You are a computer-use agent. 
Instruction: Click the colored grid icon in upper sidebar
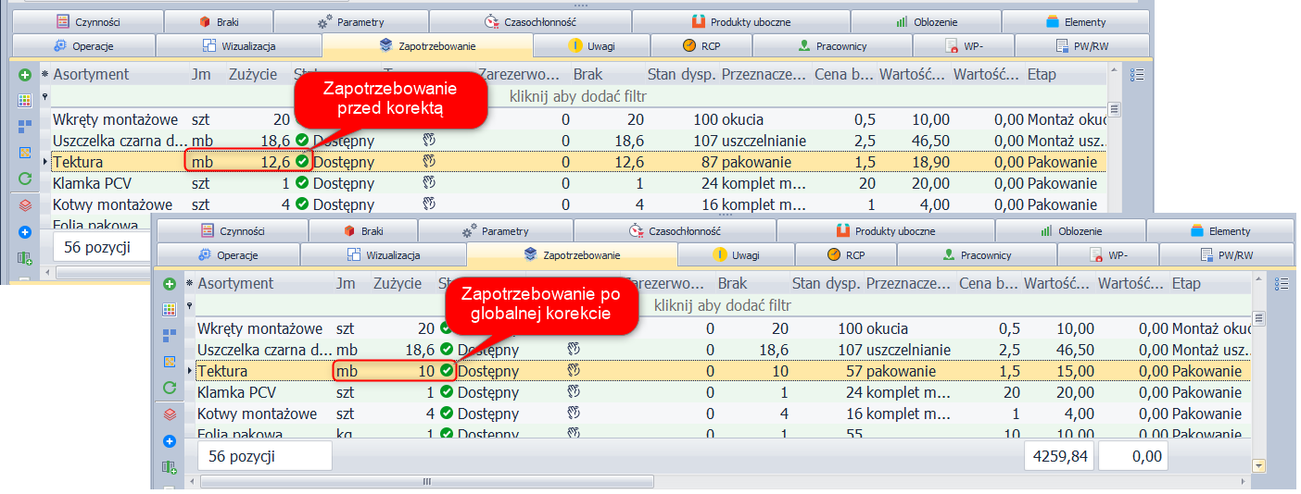[x=25, y=100]
